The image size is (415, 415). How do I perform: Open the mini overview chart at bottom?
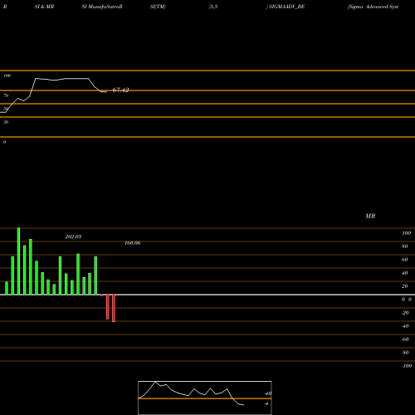pyautogui.click(x=205, y=398)
